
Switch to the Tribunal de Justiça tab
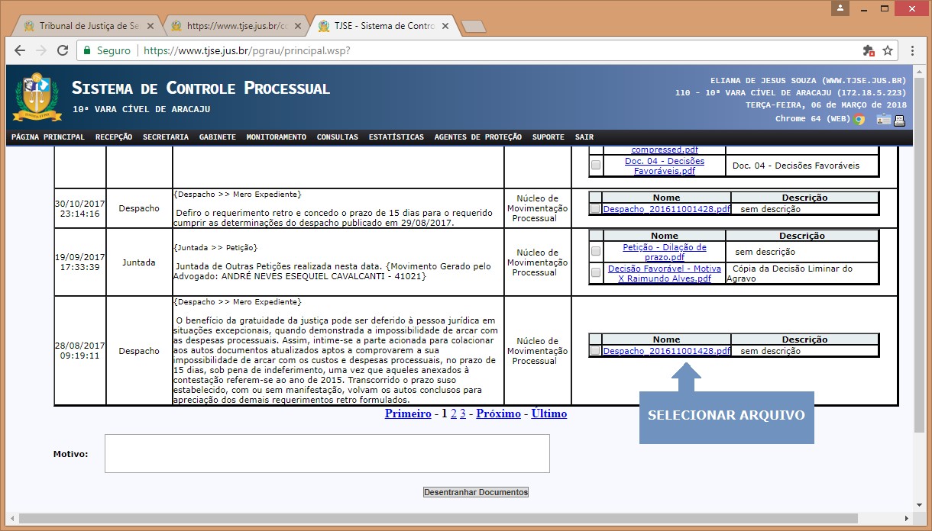[x=84, y=26]
